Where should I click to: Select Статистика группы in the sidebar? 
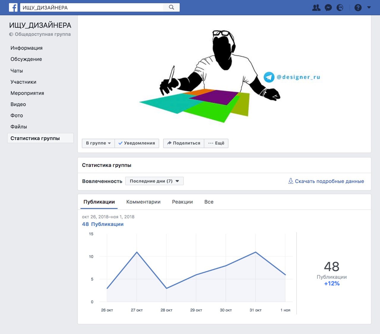tap(40, 138)
